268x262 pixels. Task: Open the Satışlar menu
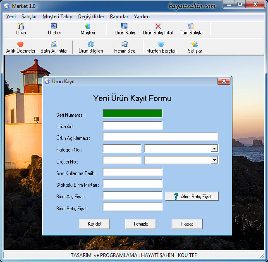pos(29,17)
